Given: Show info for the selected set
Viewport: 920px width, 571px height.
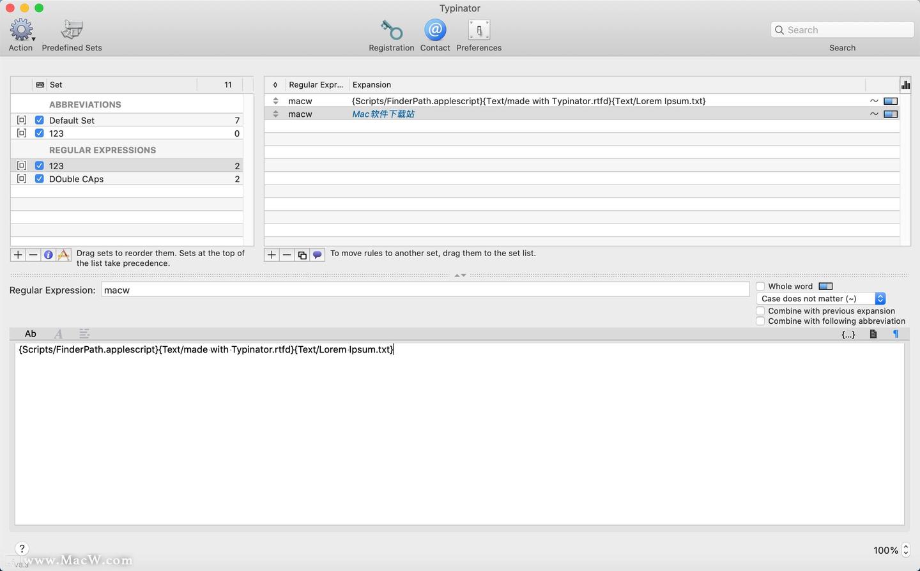Looking at the screenshot, I should click(x=48, y=254).
